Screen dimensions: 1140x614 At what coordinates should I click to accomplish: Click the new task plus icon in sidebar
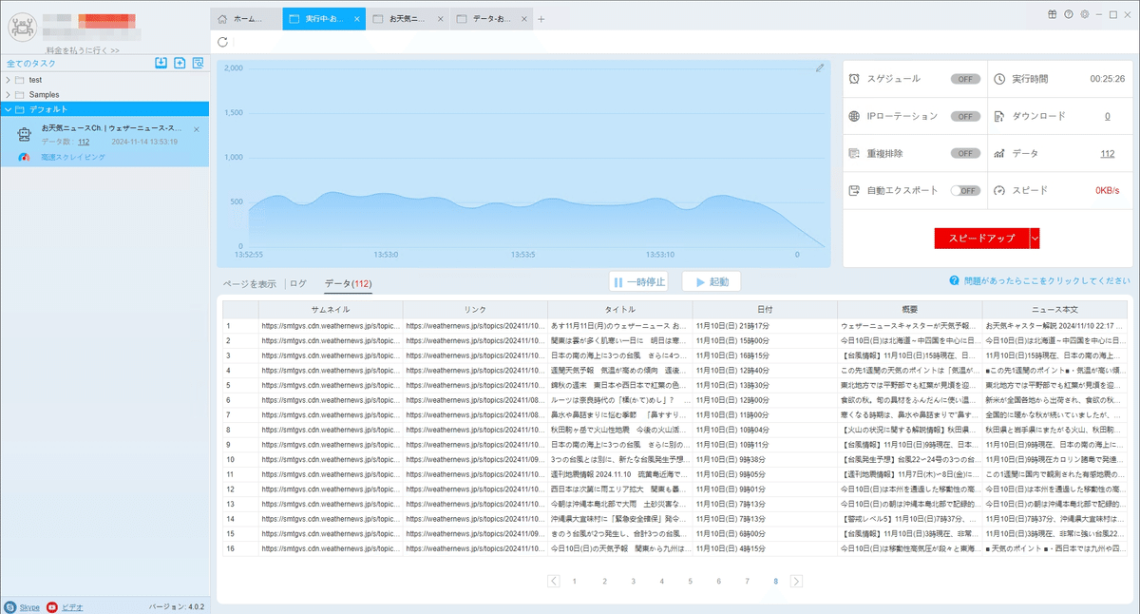[x=180, y=63]
